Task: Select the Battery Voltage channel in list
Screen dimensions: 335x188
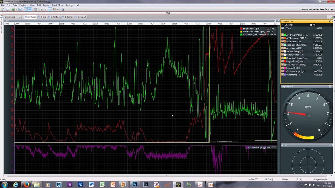Action: coord(295,55)
